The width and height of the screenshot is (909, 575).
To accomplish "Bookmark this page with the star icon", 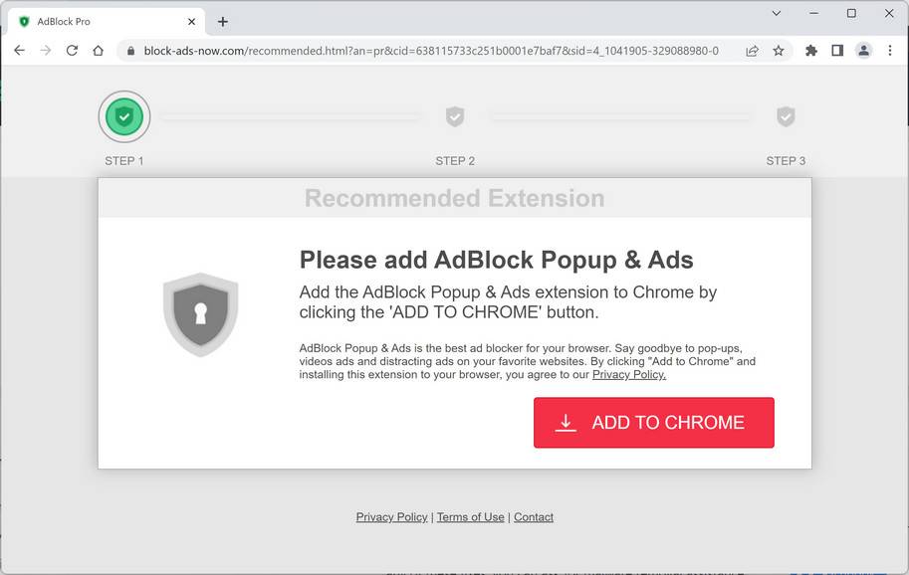I will point(779,51).
